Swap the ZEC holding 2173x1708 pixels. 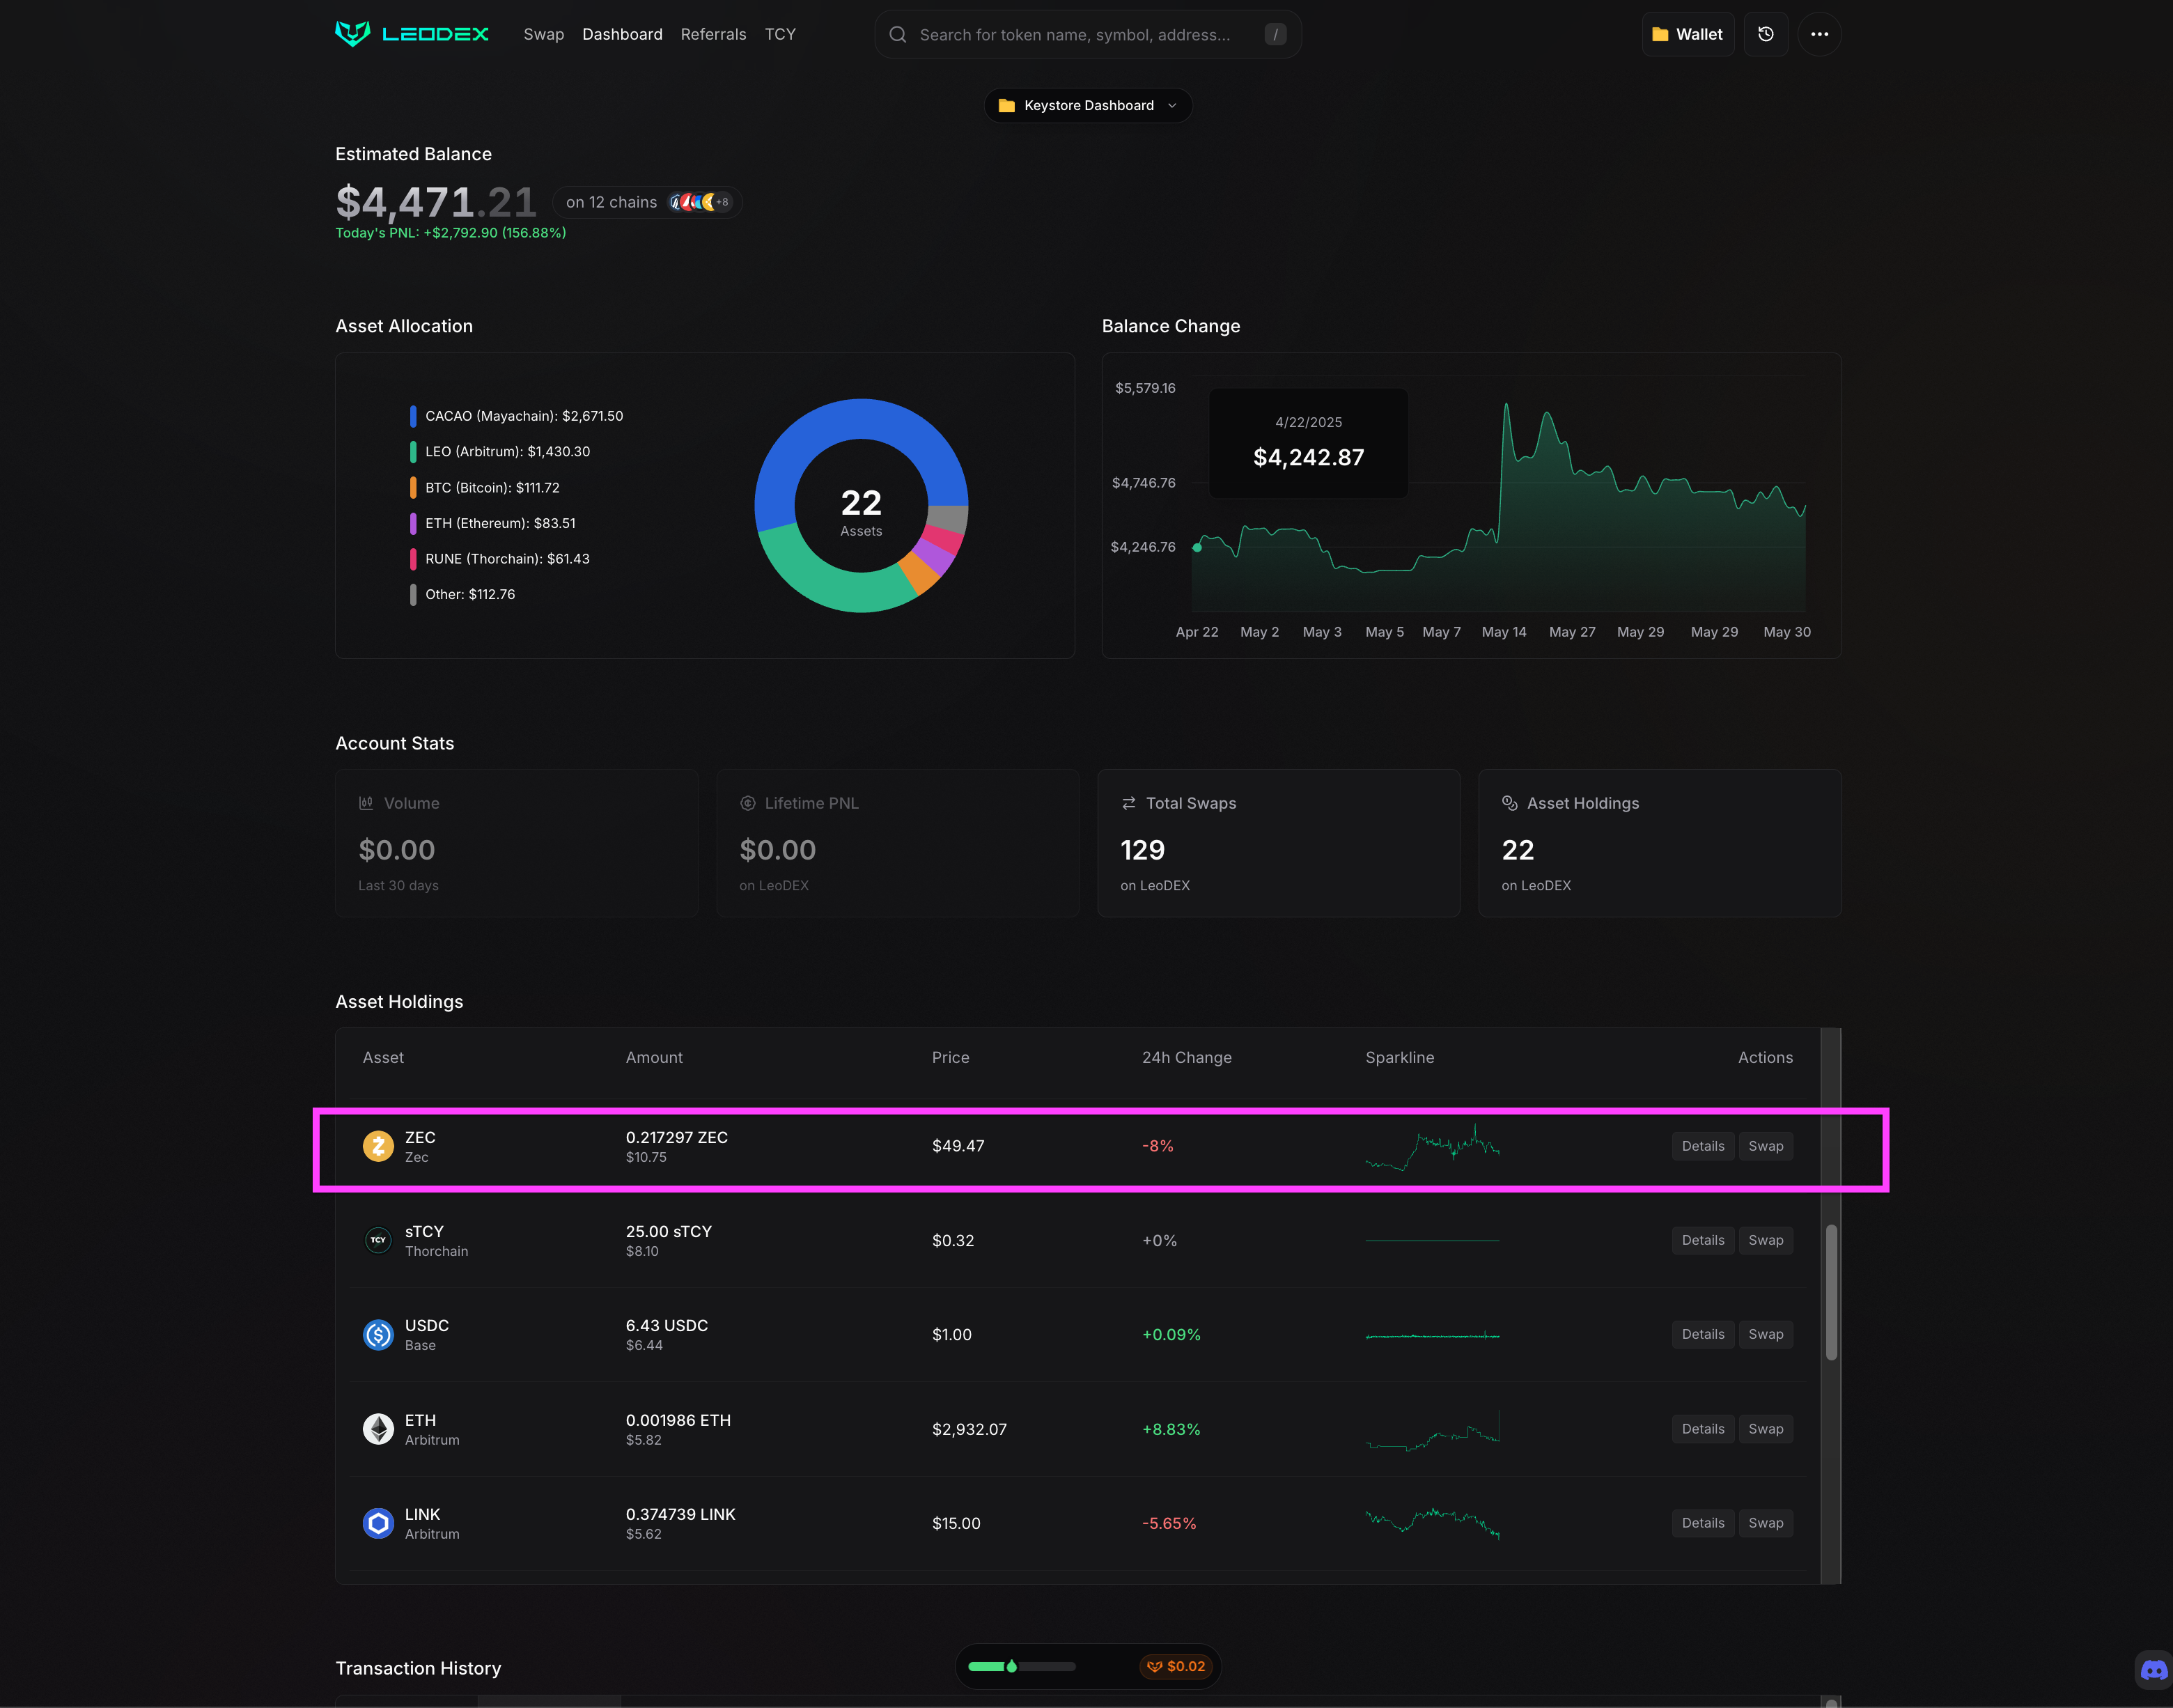tap(1766, 1146)
